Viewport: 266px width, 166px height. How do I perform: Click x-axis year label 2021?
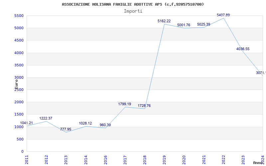click(204, 160)
